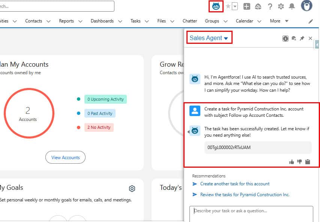Open the favorites list dropdown arrow

point(234,6)
